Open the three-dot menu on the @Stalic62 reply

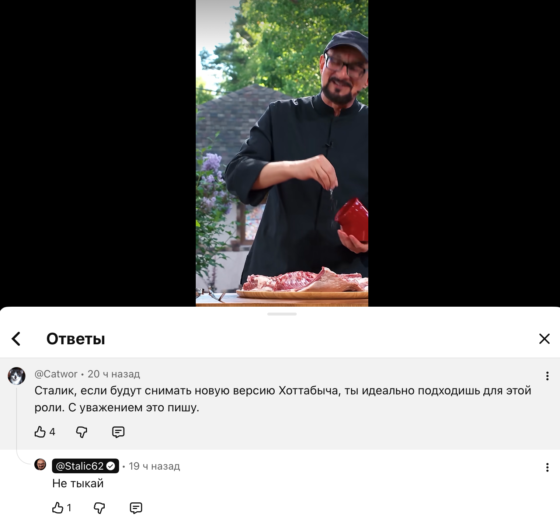point(547,467)
